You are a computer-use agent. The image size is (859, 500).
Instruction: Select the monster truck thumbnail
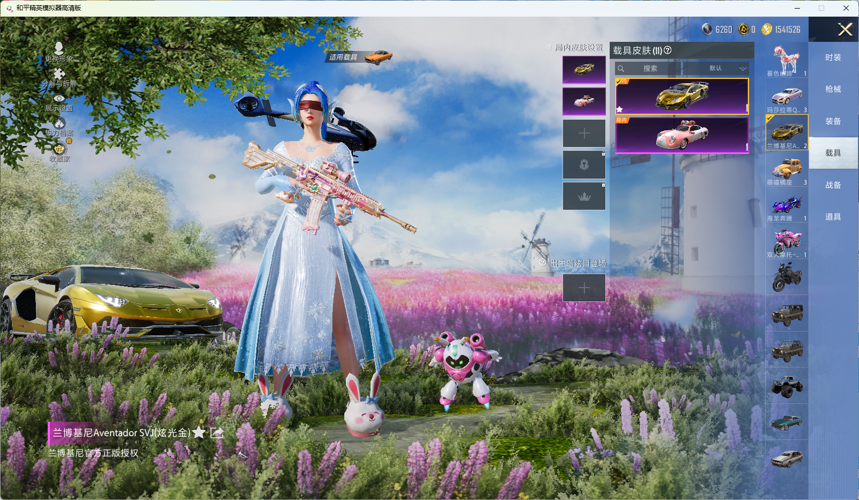pyautogui.click(x=787, y=386)
